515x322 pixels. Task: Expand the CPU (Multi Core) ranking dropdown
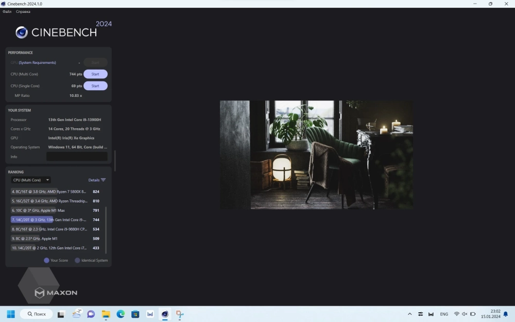[31, 180]
